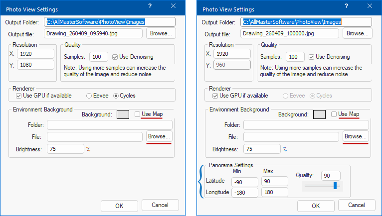
Task: Click the Longitude Max field showing 180
Action: (x=275, y=193)
